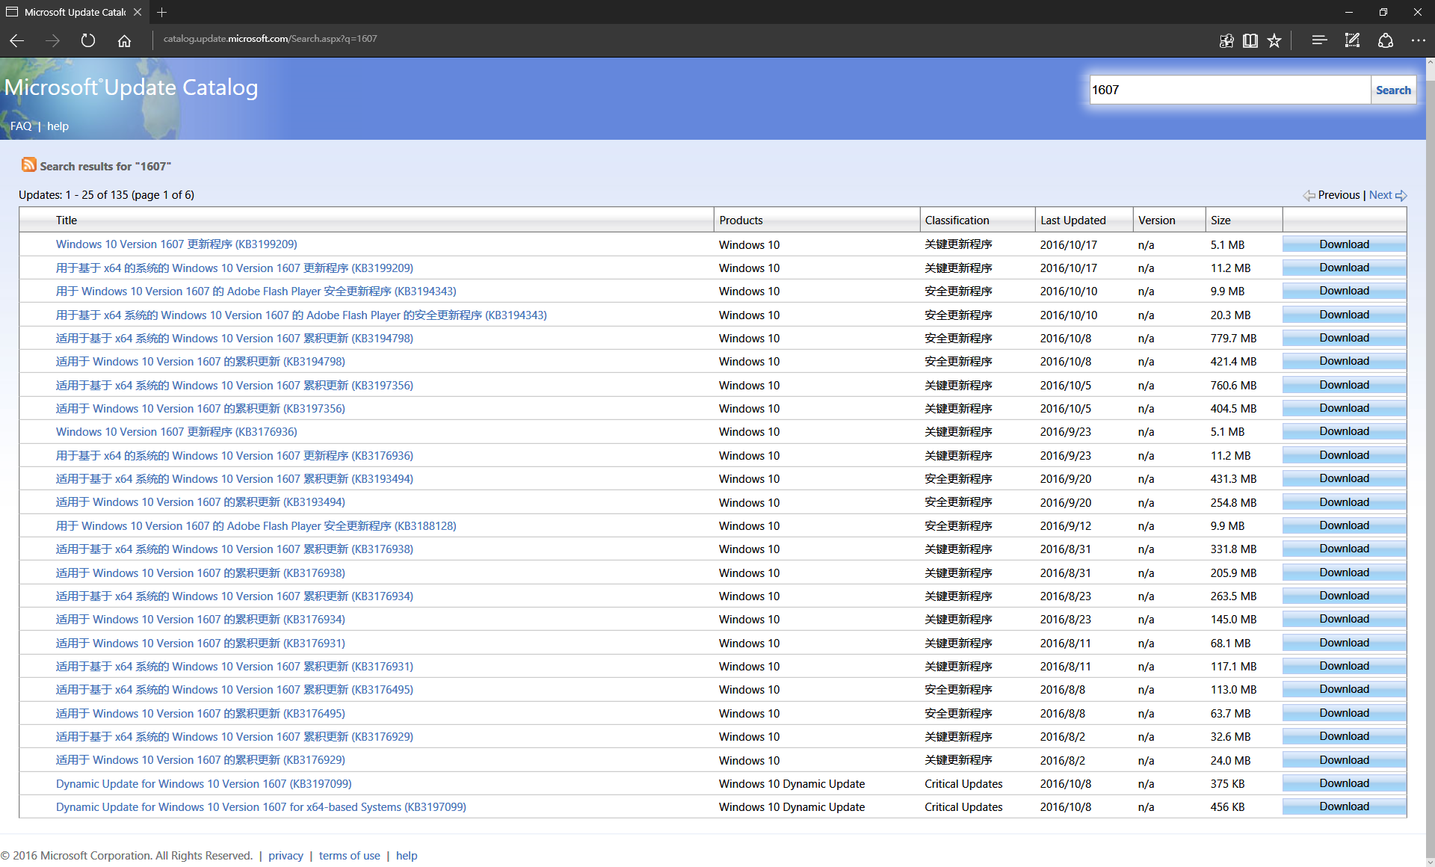The height and width of the screenshot is (867, 1435).
Task: Download the 24.0 MB KB3176929 update
Action: click(x=1344, y=760)
